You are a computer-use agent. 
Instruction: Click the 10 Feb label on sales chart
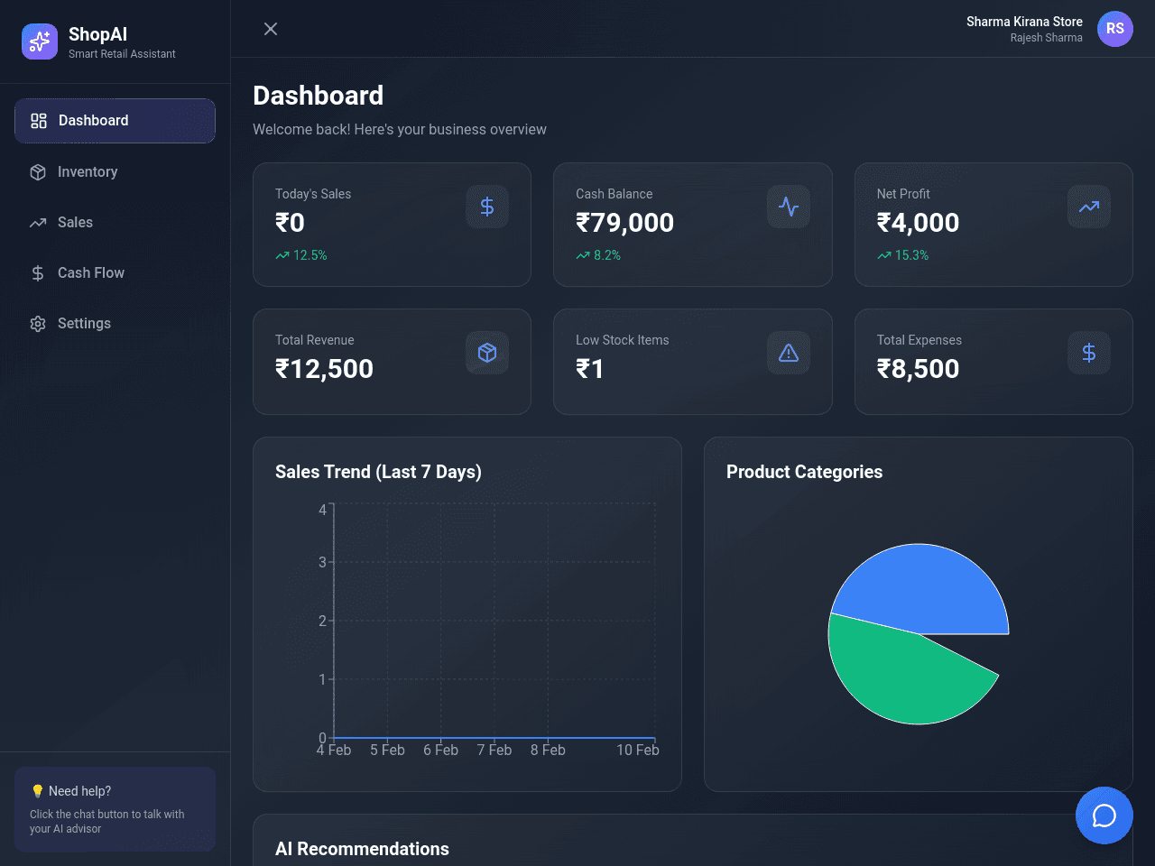638,750
